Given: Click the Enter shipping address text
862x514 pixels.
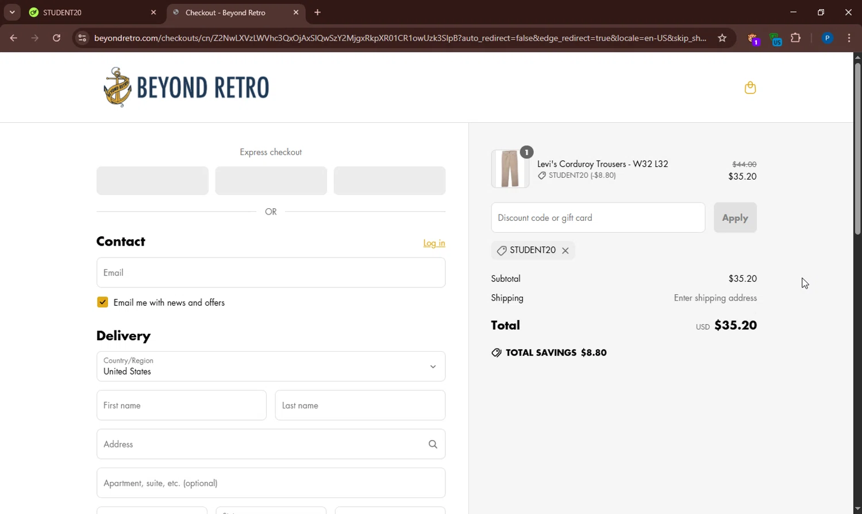Looking at the screenshot, I should [x=715, y=298].
